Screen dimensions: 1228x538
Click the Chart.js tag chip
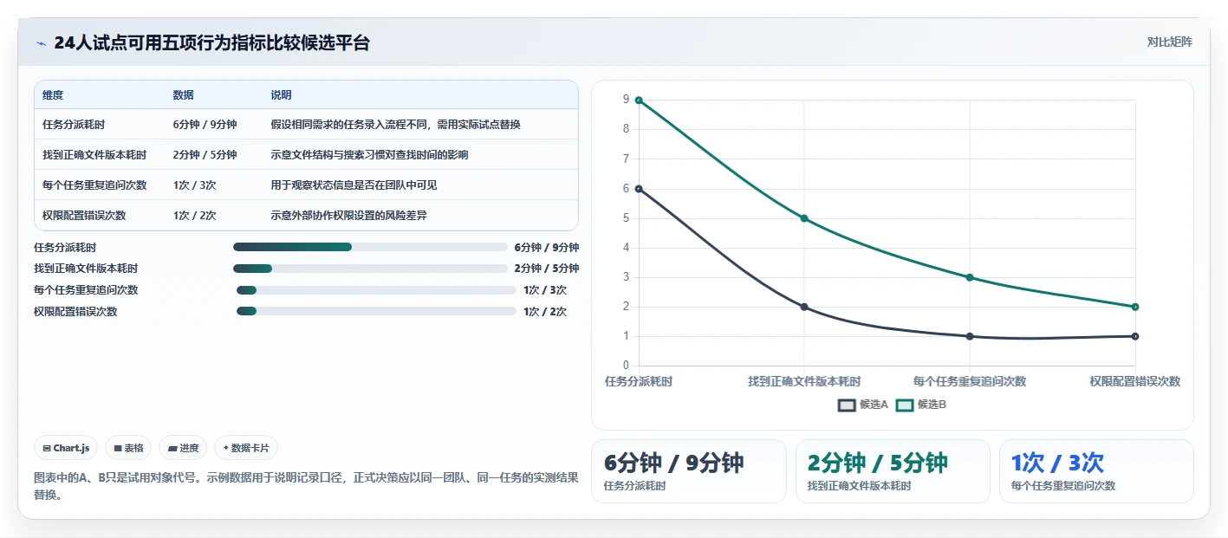(67, 448)
